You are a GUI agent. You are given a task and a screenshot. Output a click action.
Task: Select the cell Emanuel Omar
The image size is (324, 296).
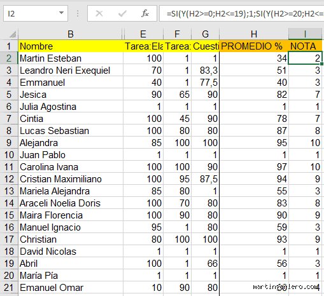[71, 288]
